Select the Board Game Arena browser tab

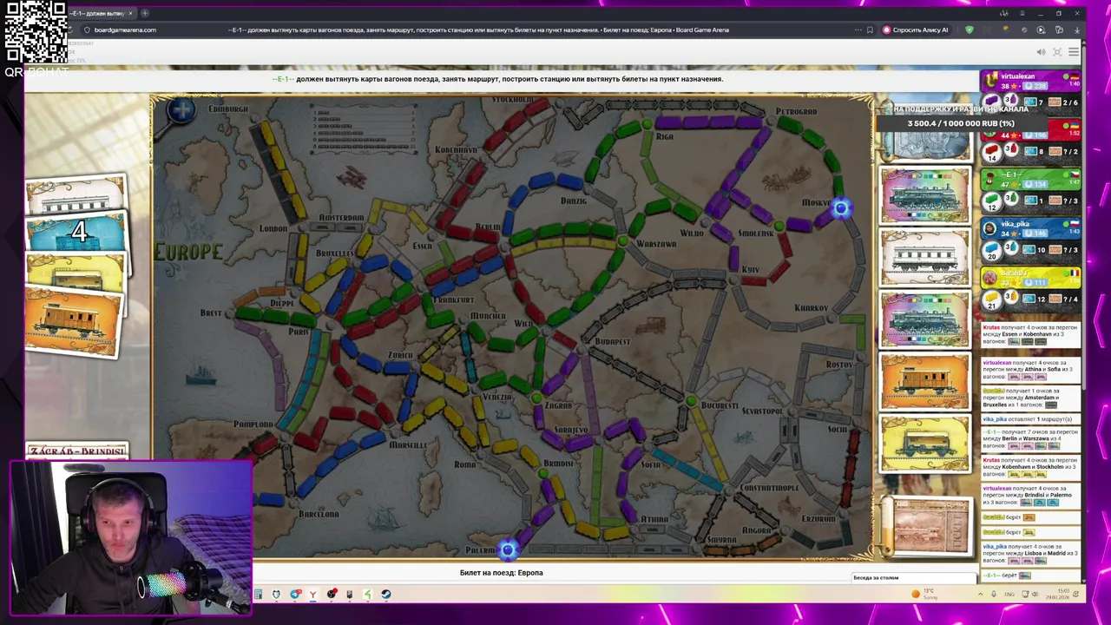(102, 13)
